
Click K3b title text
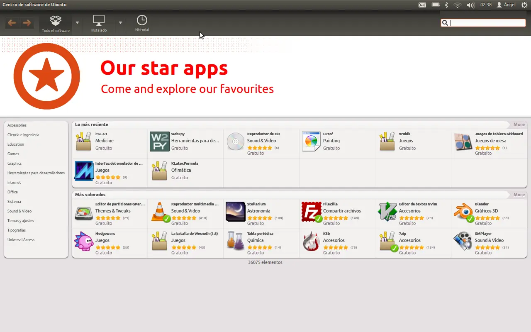[326, 234]
